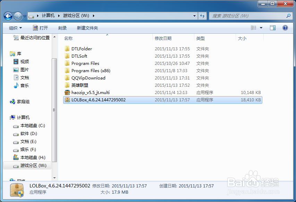Open help with the question mark icon

tap(285, 28)
